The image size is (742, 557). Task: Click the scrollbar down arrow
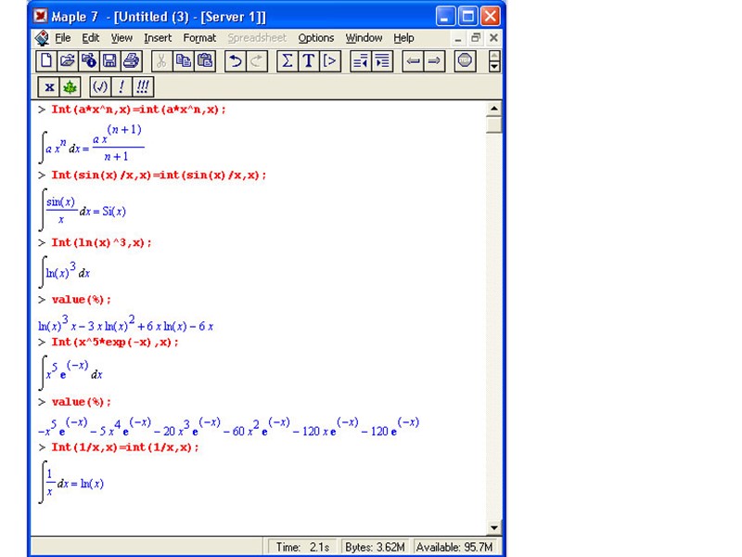(494, 527)
